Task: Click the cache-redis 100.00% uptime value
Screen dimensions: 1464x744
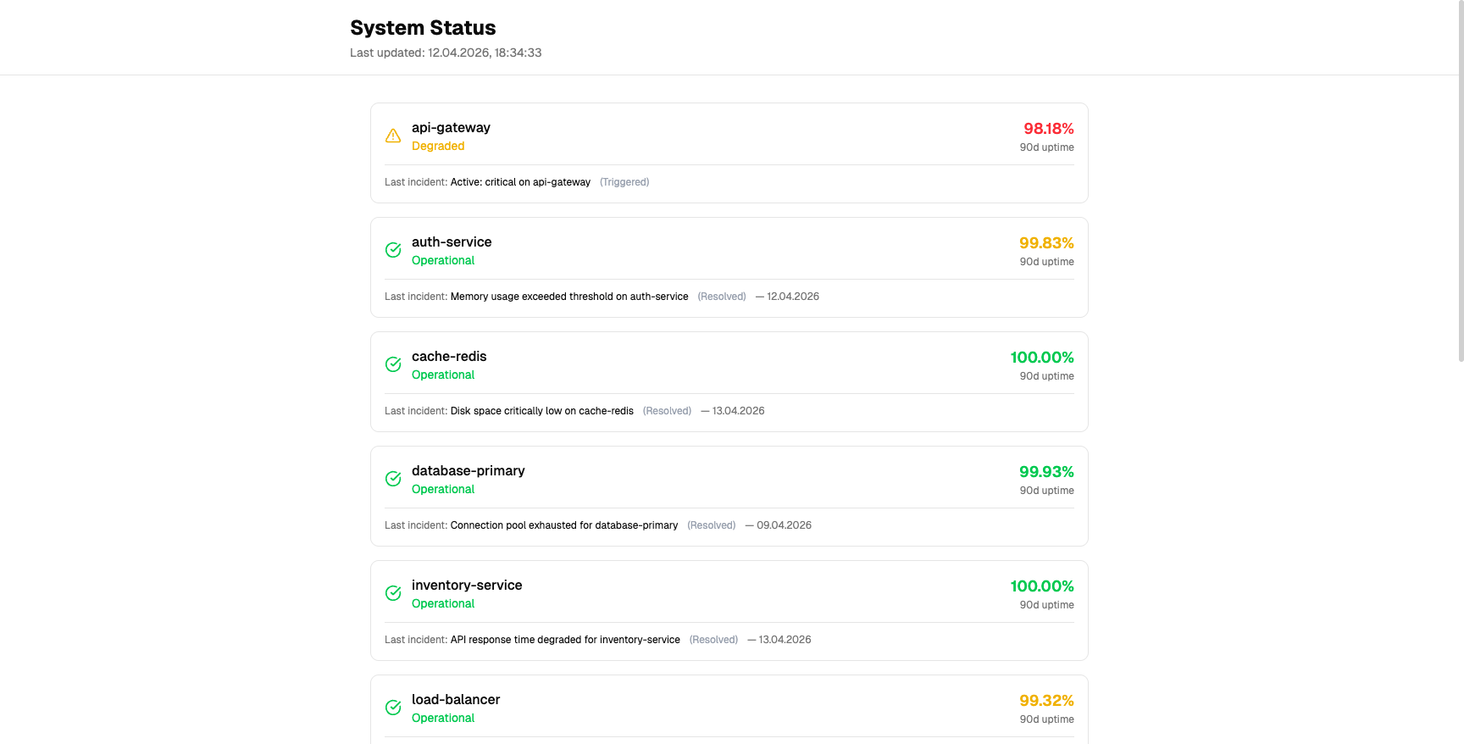Action: 1042,358
